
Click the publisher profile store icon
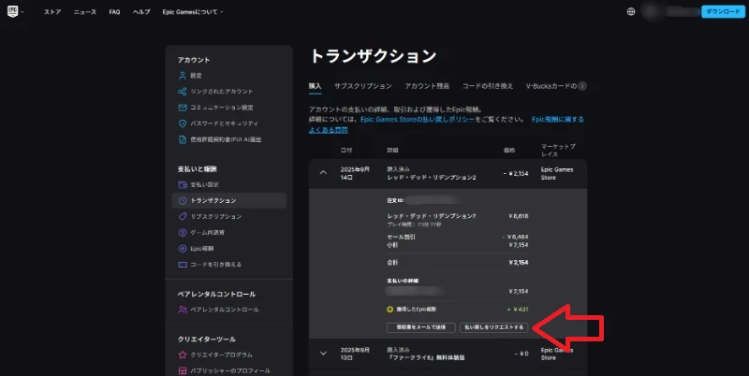(182, 370)
